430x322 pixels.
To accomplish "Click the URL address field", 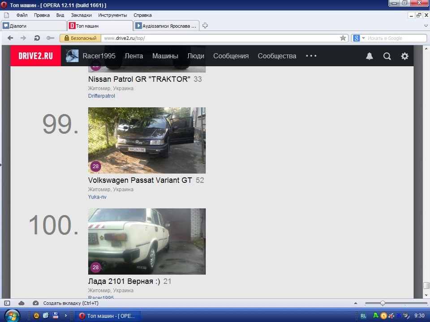I will [x=221, y=38].
